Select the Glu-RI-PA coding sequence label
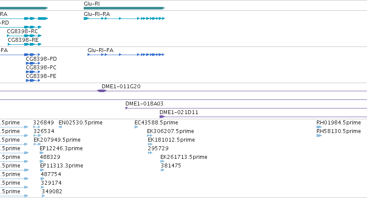This screenshot has height=198, width=367. click(x=100, y=50)
